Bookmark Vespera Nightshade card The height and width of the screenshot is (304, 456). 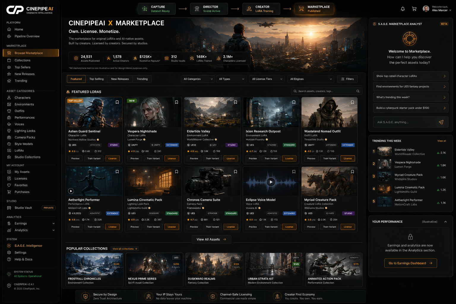[x=177, y=102]
